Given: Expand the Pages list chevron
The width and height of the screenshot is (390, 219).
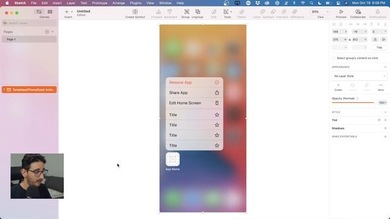Looking at the screenshot, I should (52, 32).
